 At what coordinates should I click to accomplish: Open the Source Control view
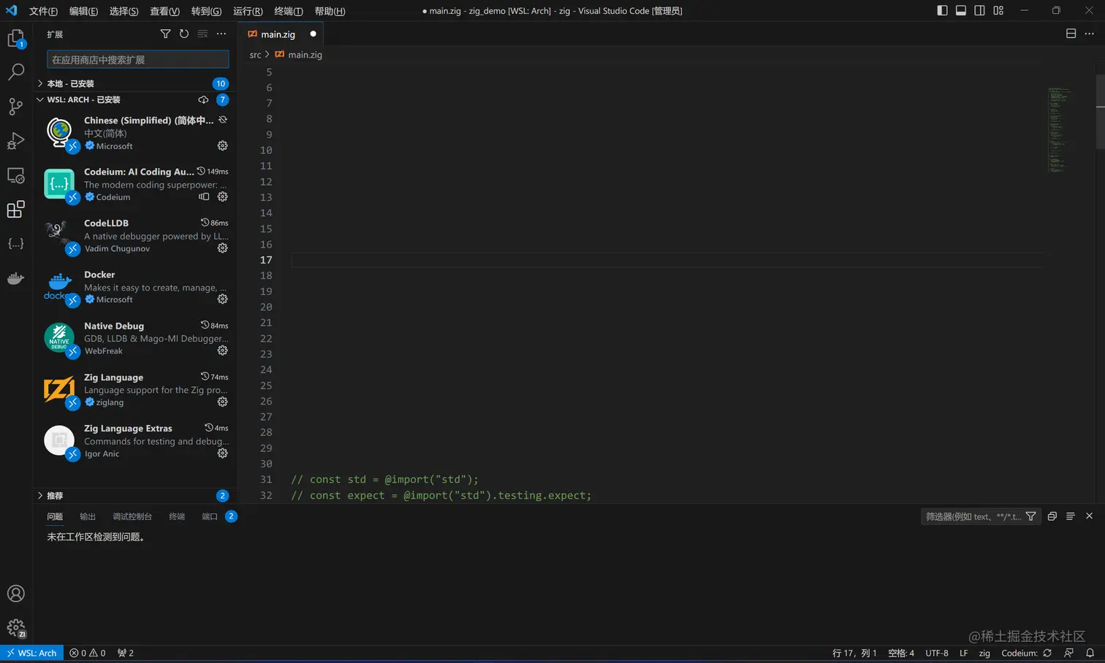(16, 107)
